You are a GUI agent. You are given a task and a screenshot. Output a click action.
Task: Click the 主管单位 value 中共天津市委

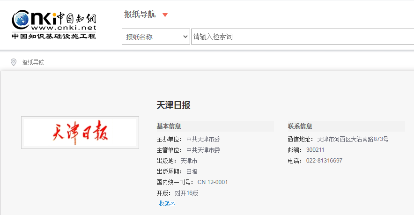coord(203,150)
